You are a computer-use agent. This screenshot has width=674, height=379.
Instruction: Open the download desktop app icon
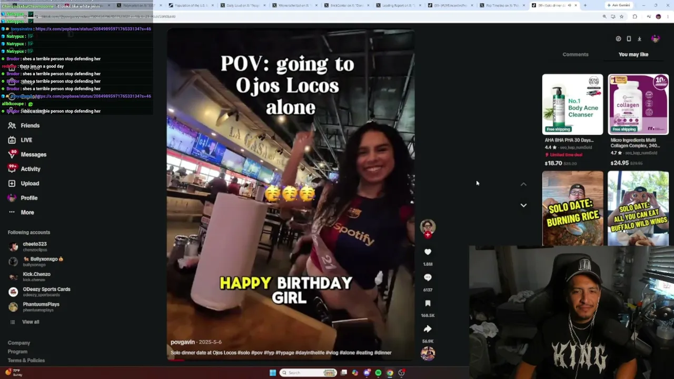(639, 38)
